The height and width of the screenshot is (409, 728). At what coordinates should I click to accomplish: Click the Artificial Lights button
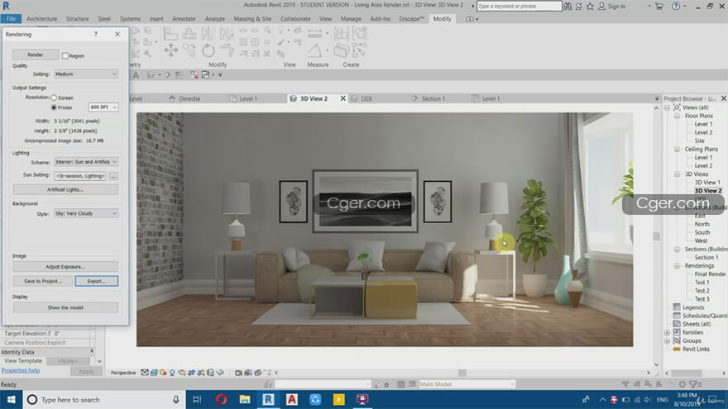pos(65,190)
